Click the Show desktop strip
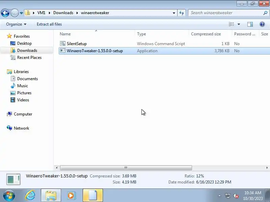This screenshot has height=202, width=270. 268,196
